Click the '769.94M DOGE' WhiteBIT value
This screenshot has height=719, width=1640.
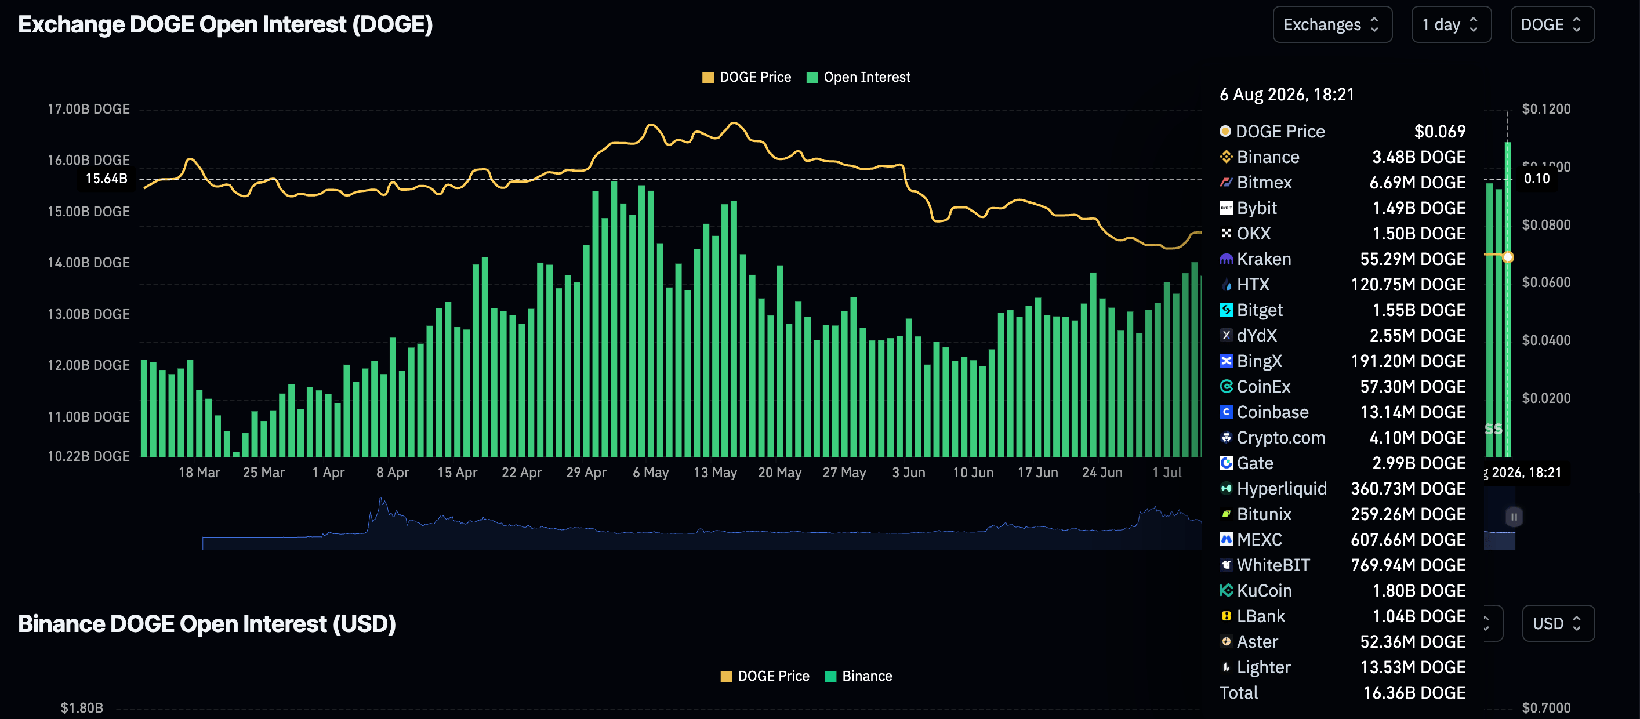(x=1407, y=565)
